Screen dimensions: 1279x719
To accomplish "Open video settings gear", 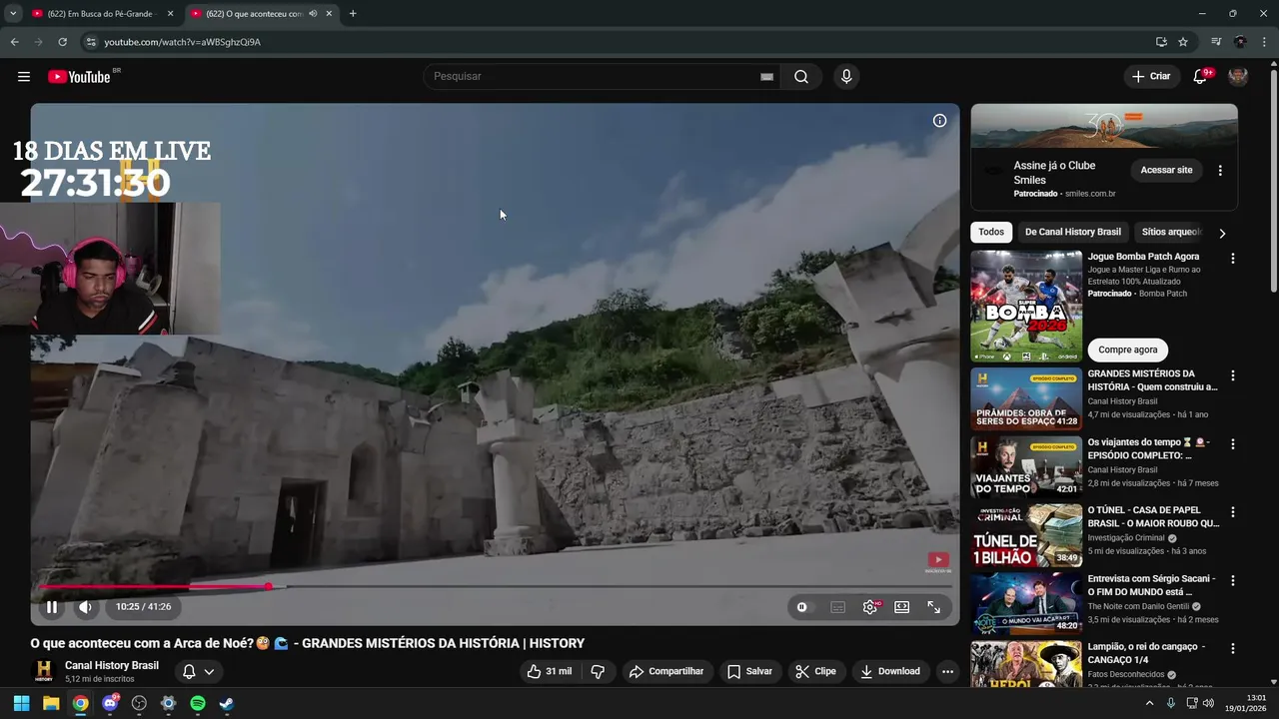I will click(x=870, y=606).
